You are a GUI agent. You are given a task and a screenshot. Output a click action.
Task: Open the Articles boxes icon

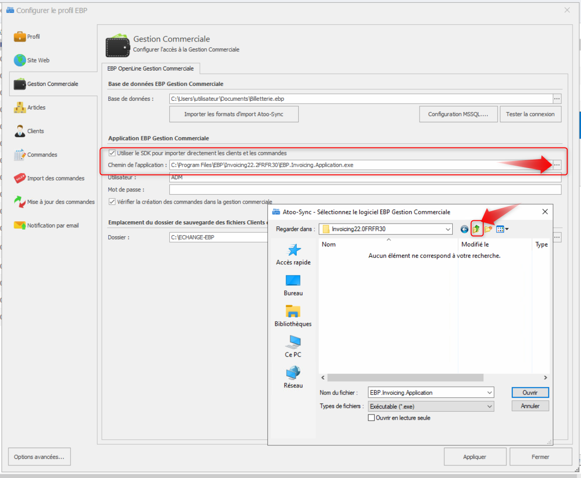[20, 107]
